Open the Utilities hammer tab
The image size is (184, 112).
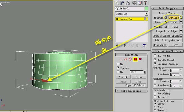(146, 3)
